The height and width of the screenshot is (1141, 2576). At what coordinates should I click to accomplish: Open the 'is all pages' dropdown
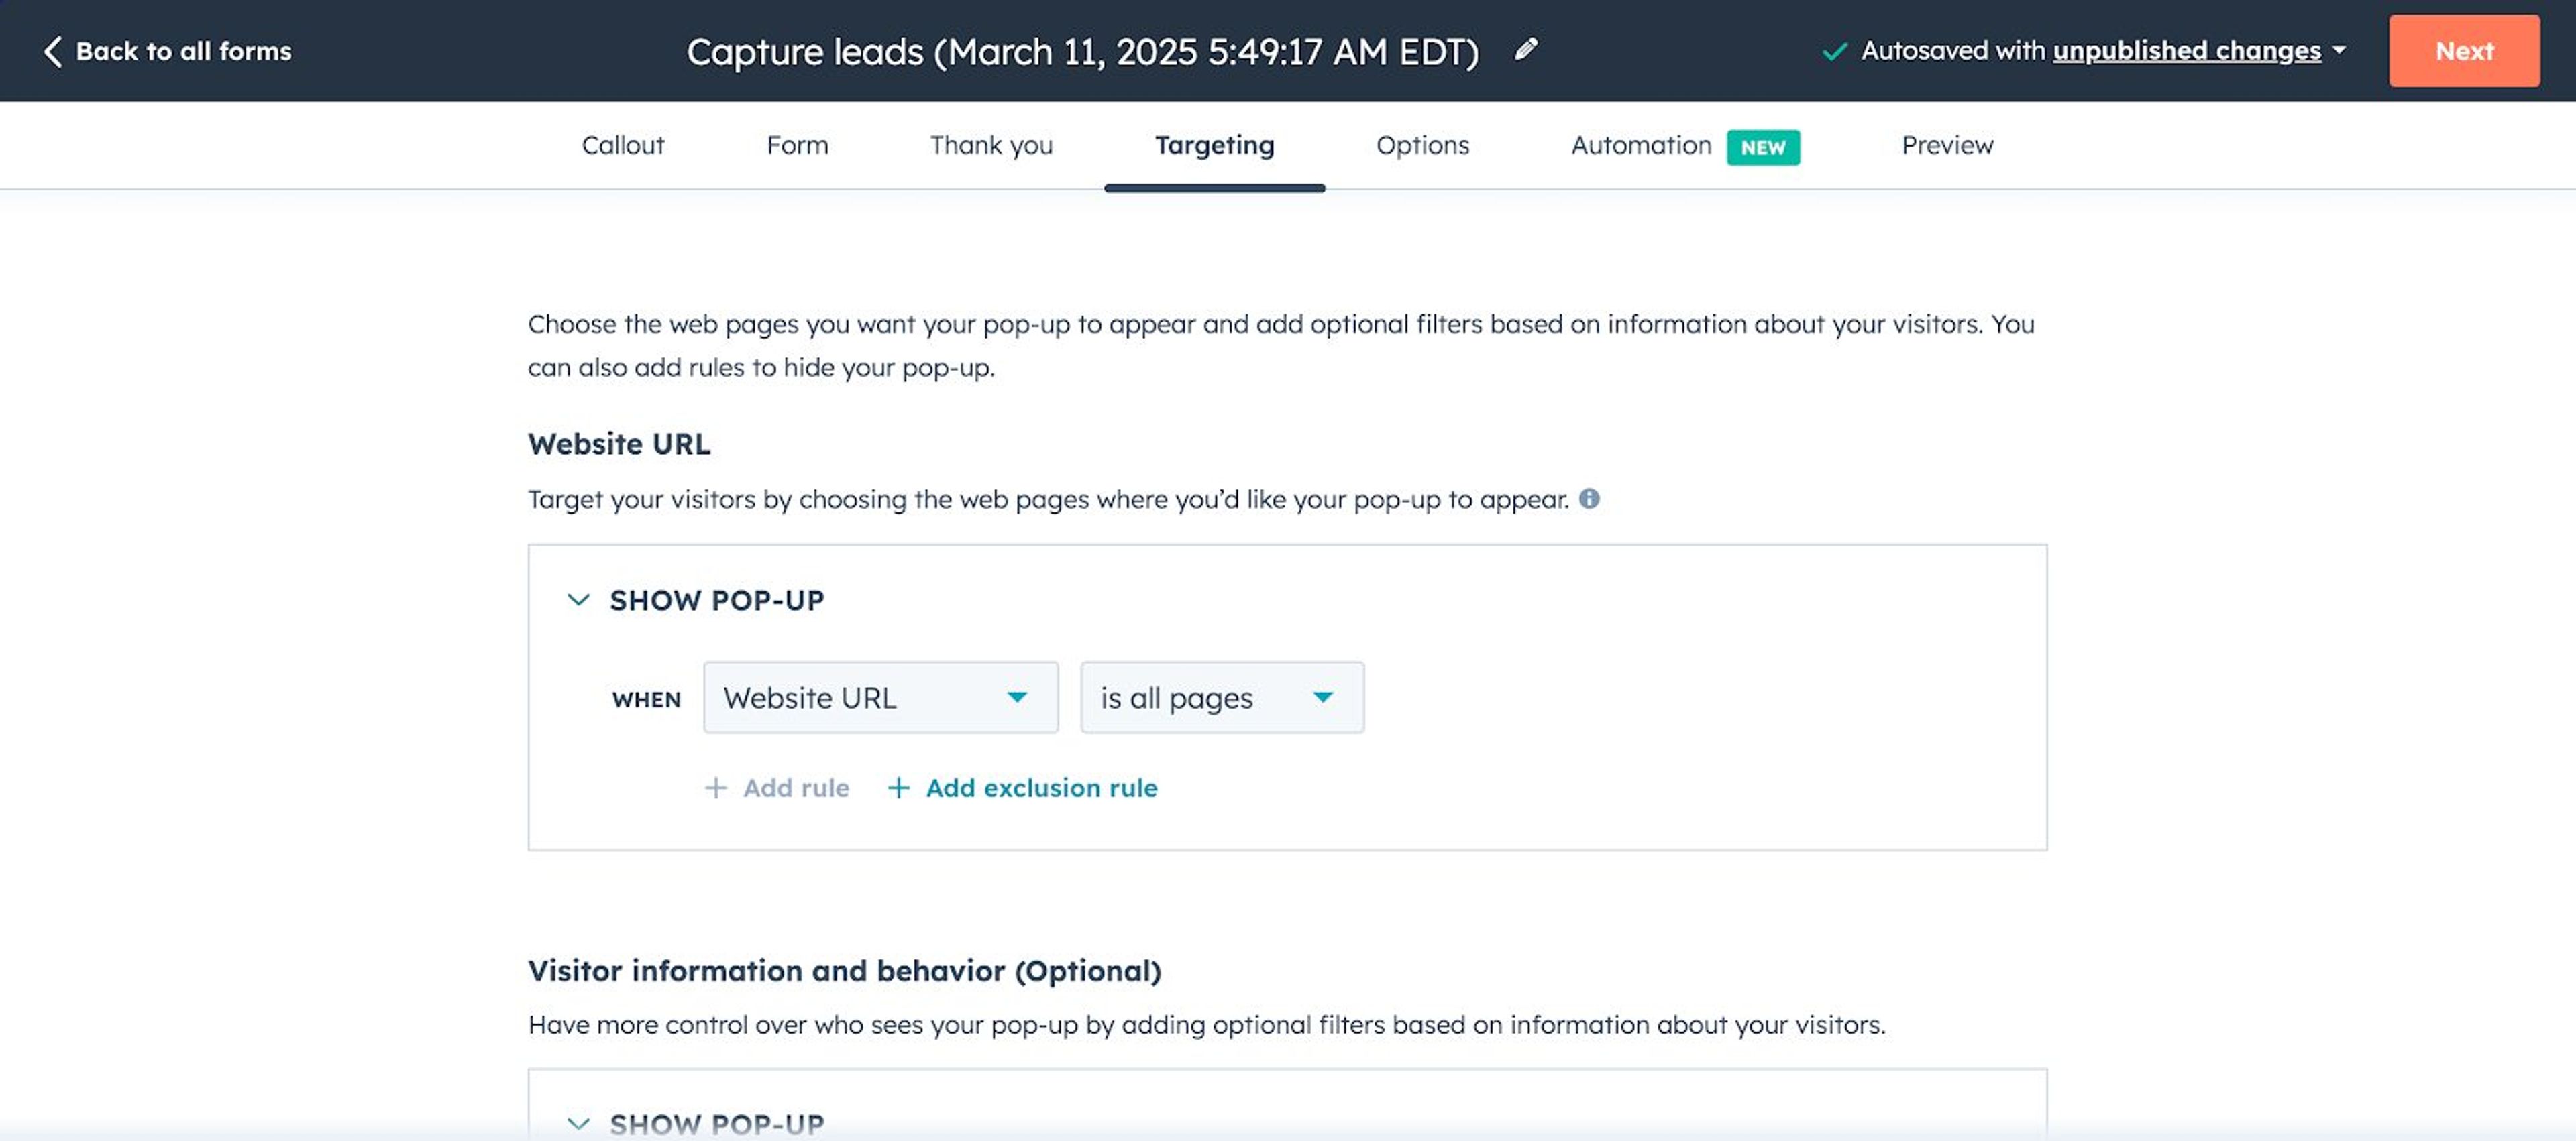pos(1222,697)
